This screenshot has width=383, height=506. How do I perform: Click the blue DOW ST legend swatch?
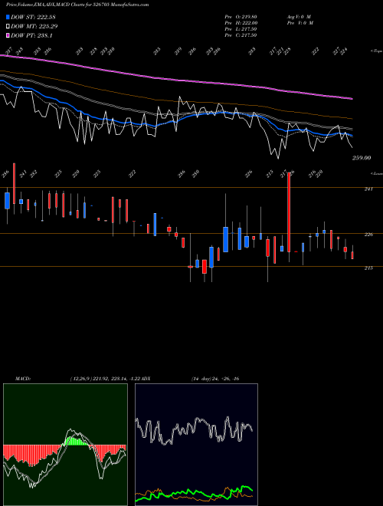[x=8, y=17]
